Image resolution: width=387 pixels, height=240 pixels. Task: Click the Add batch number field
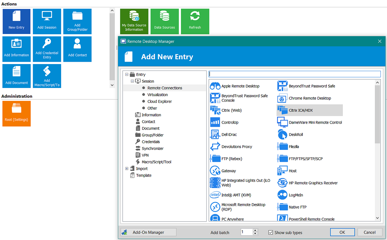point(247,232)
